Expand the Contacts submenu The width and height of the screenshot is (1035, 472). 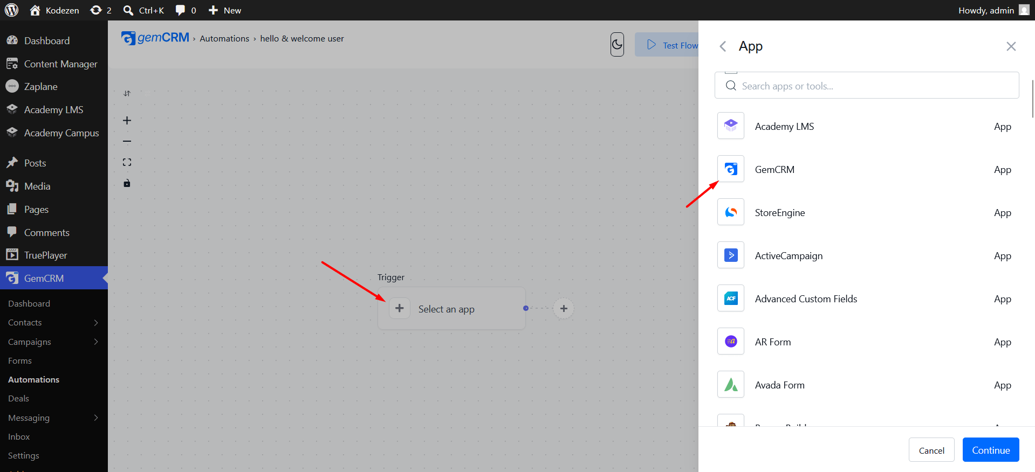(96, 322)
